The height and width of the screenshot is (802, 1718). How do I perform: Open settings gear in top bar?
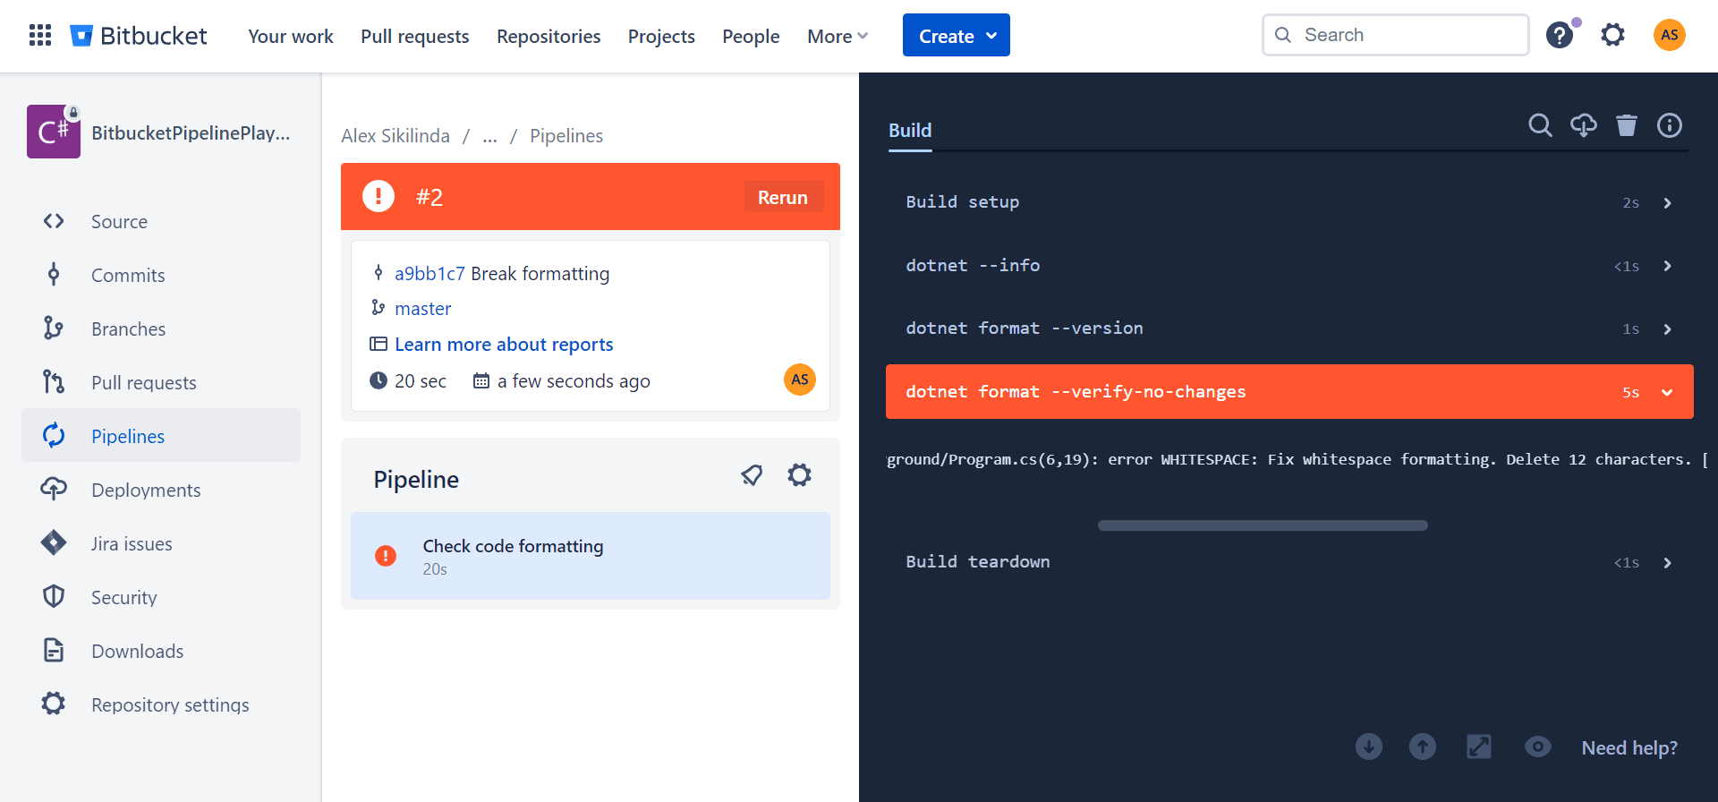(1612, 36)
